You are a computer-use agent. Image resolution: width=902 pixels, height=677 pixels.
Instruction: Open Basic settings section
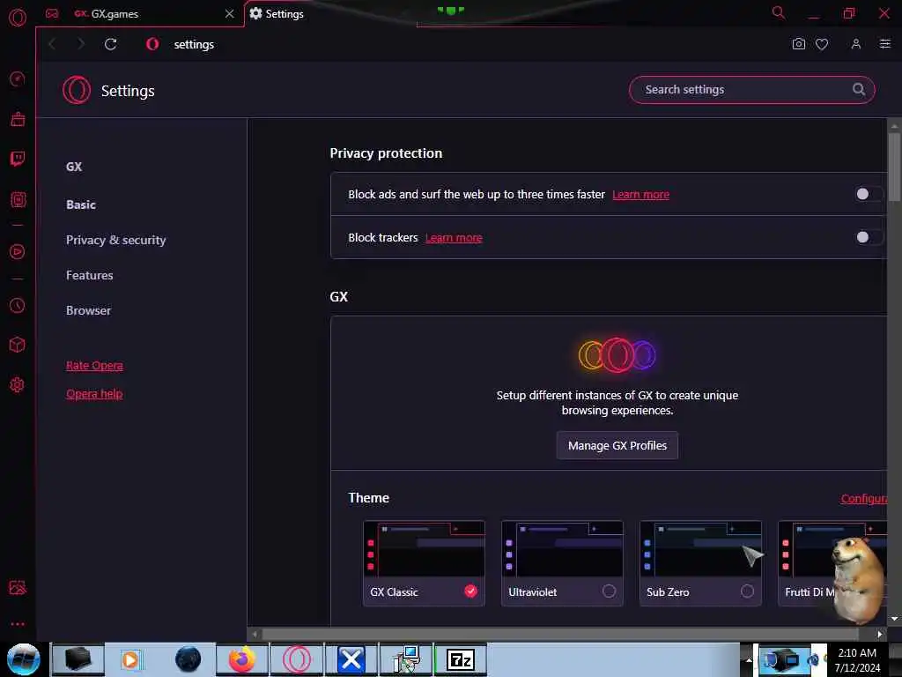(x=81, y=205)
